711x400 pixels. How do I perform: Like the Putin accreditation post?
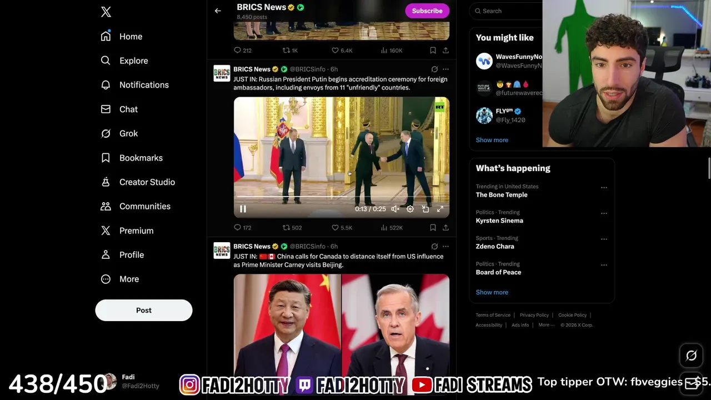point(335,227)
